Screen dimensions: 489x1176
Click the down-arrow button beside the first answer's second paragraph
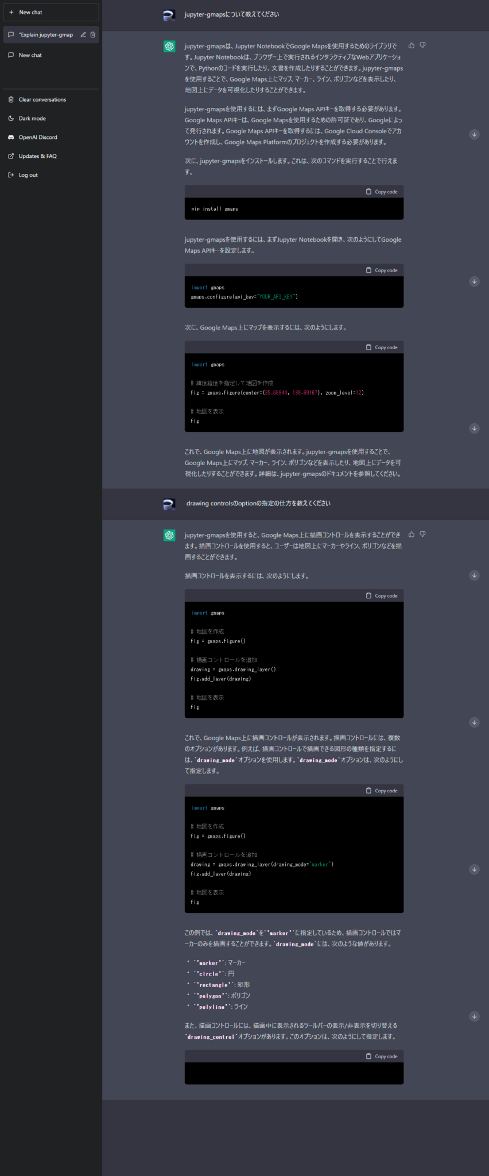point(474,134)
